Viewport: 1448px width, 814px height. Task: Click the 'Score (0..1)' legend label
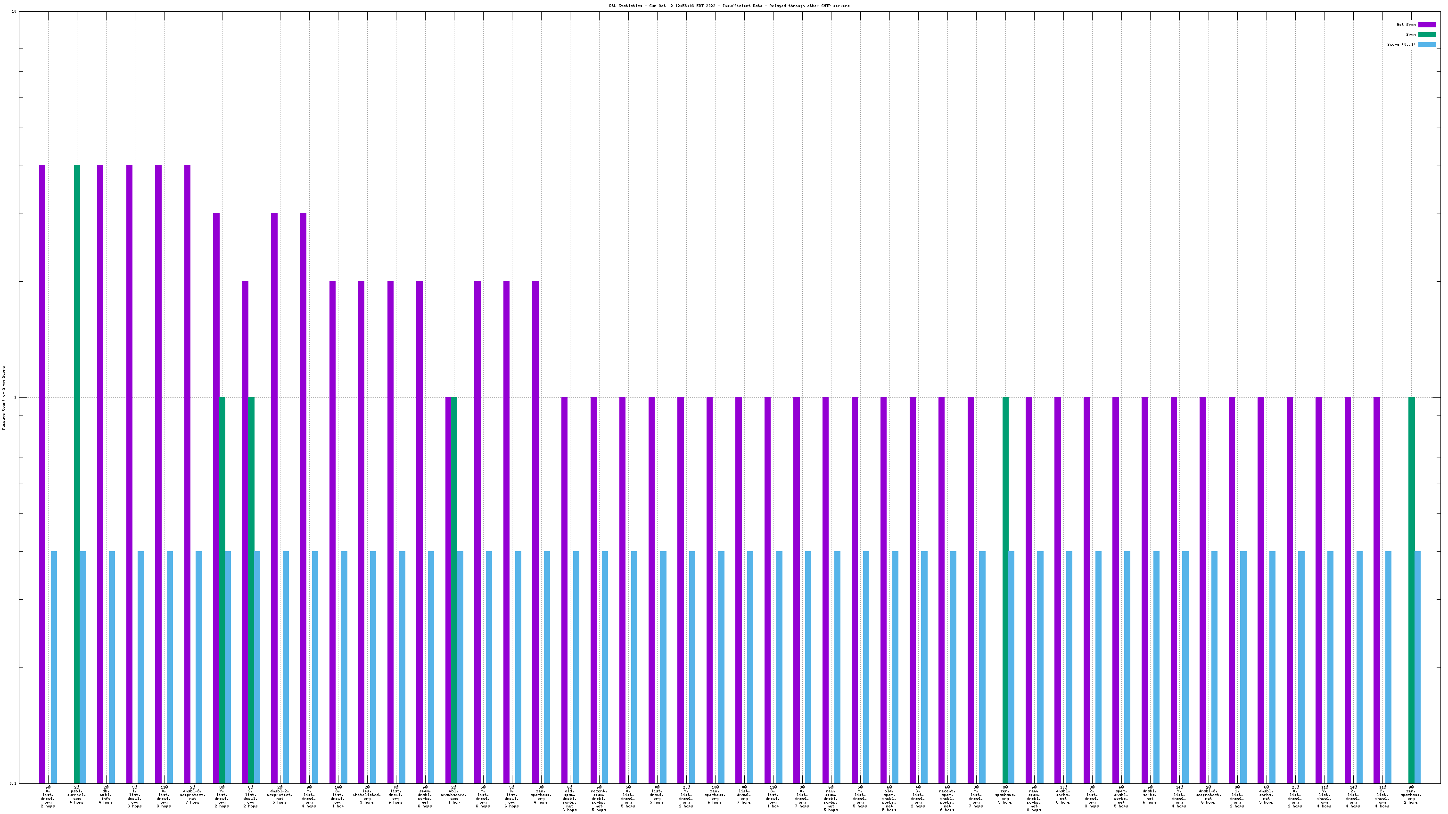point(1401,44)
